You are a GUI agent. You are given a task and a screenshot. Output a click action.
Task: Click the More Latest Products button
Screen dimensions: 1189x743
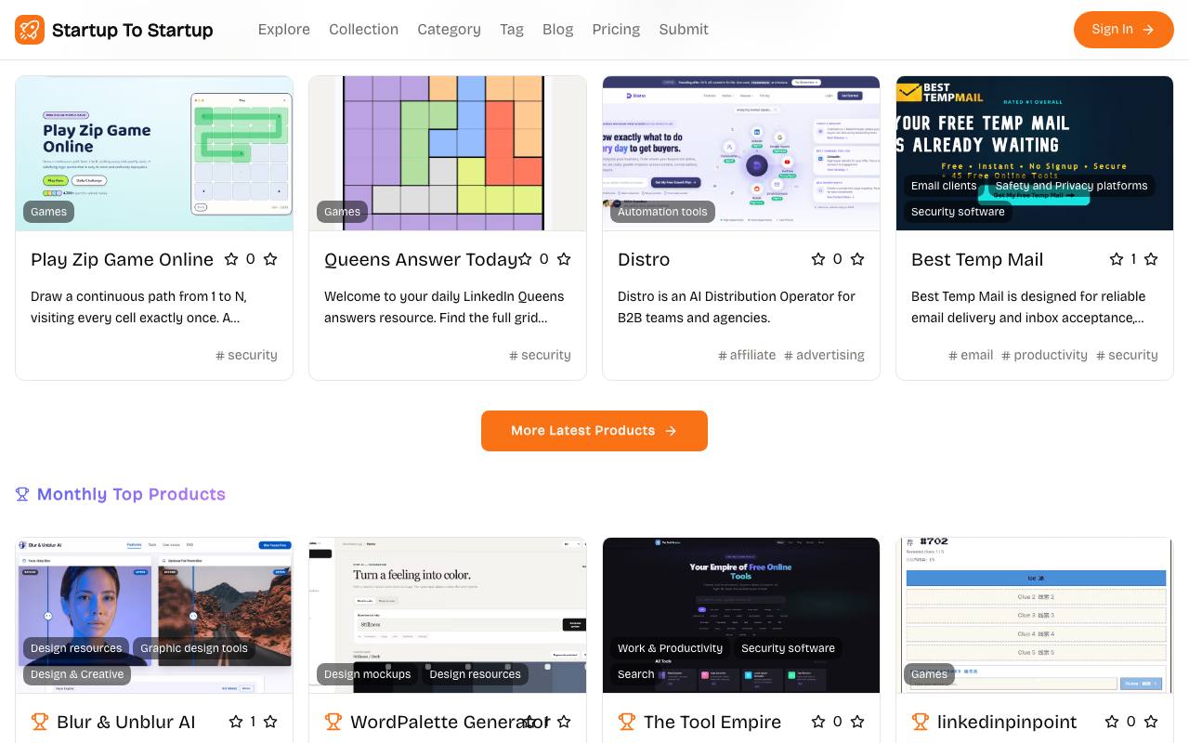(594, 431)
